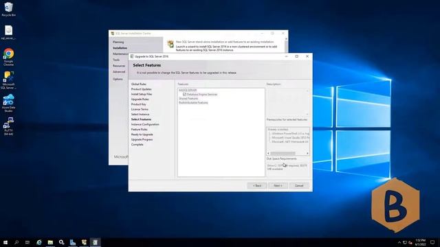Launch the Google Chrome desktop shortcut

(x=8, y=57)
